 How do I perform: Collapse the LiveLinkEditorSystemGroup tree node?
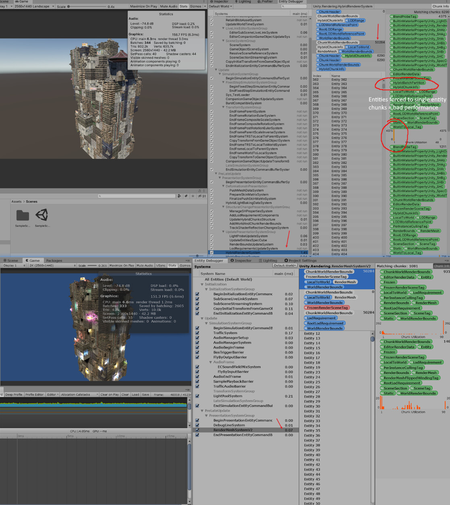[x=223, y=29]
